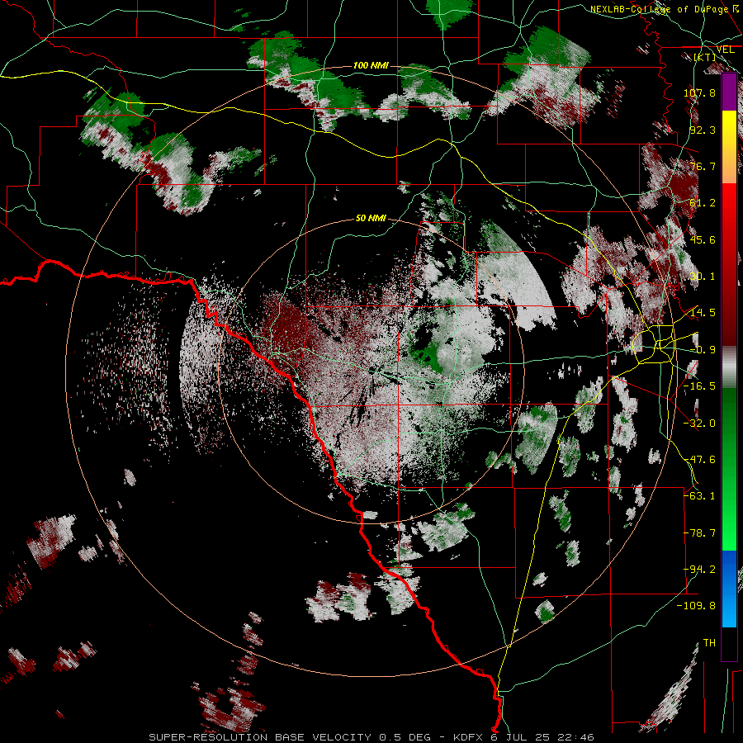Click the 92.3 legend value

703,130
